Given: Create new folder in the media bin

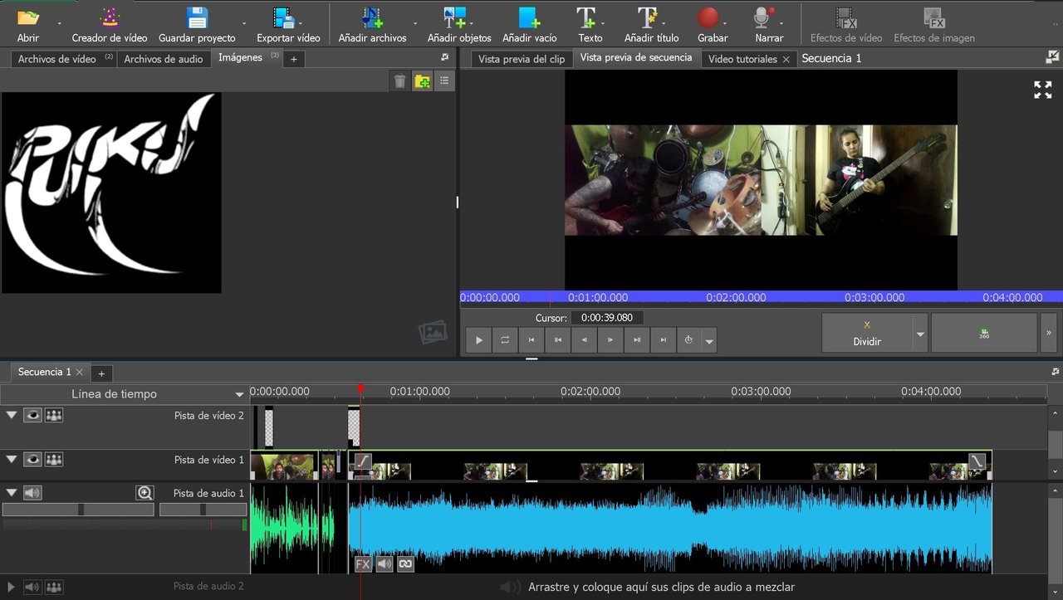Looking at the screenshot, I should [423, 80].
